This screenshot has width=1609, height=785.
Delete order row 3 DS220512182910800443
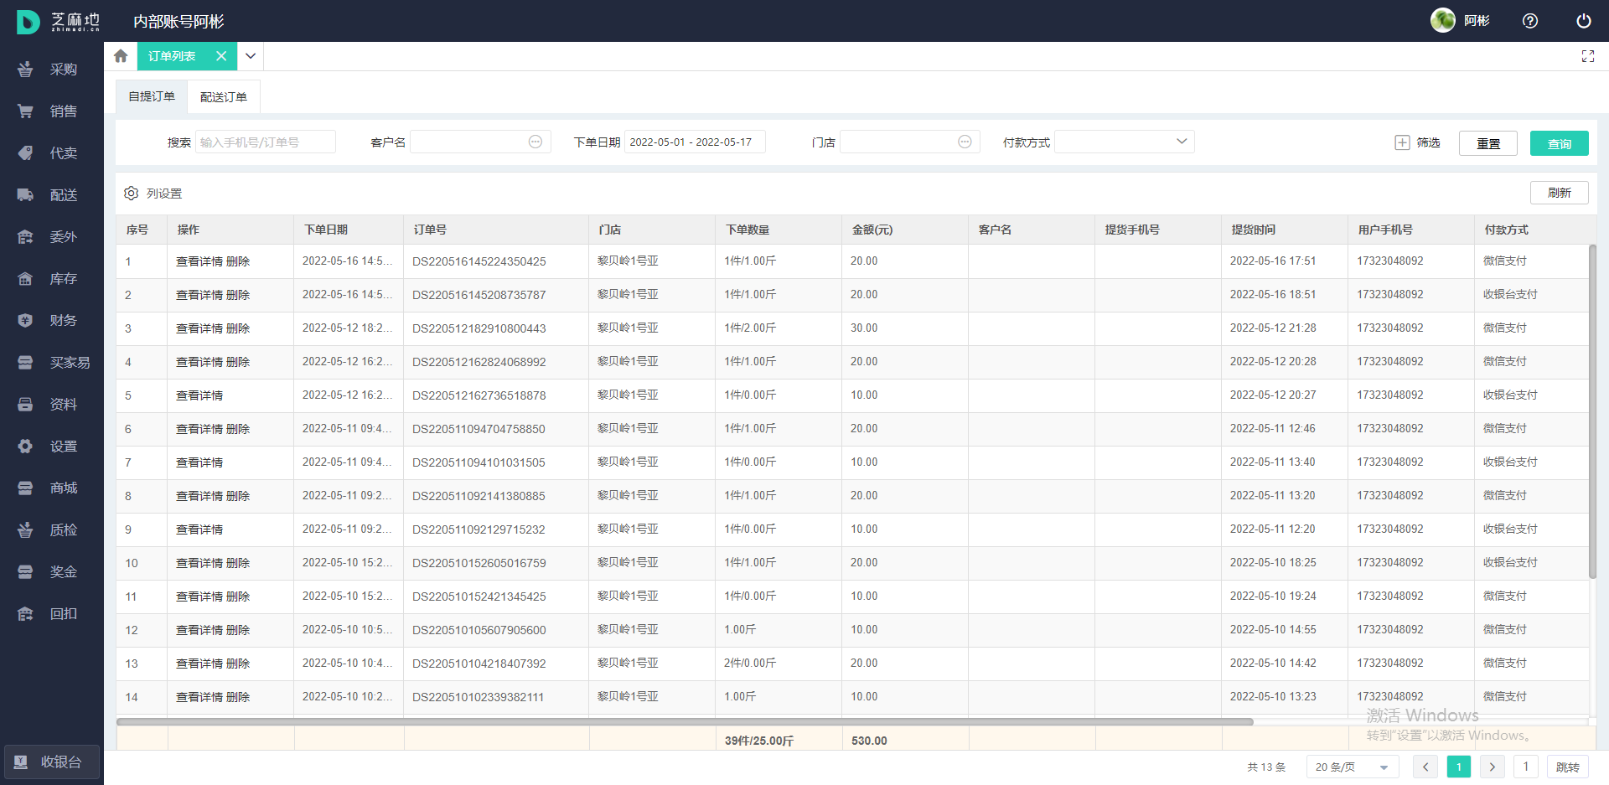coord(238,328)
